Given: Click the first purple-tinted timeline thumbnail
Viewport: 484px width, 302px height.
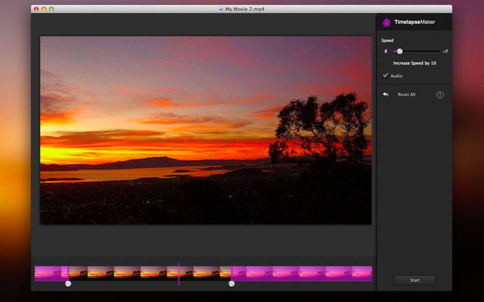Looking at the screenshot, I should coord(48,274).
